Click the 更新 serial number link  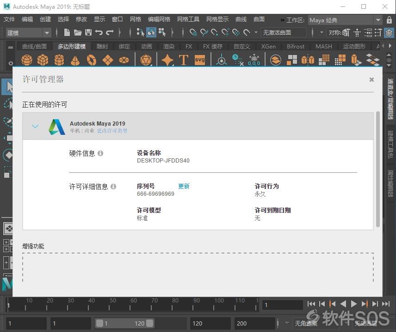184,186
